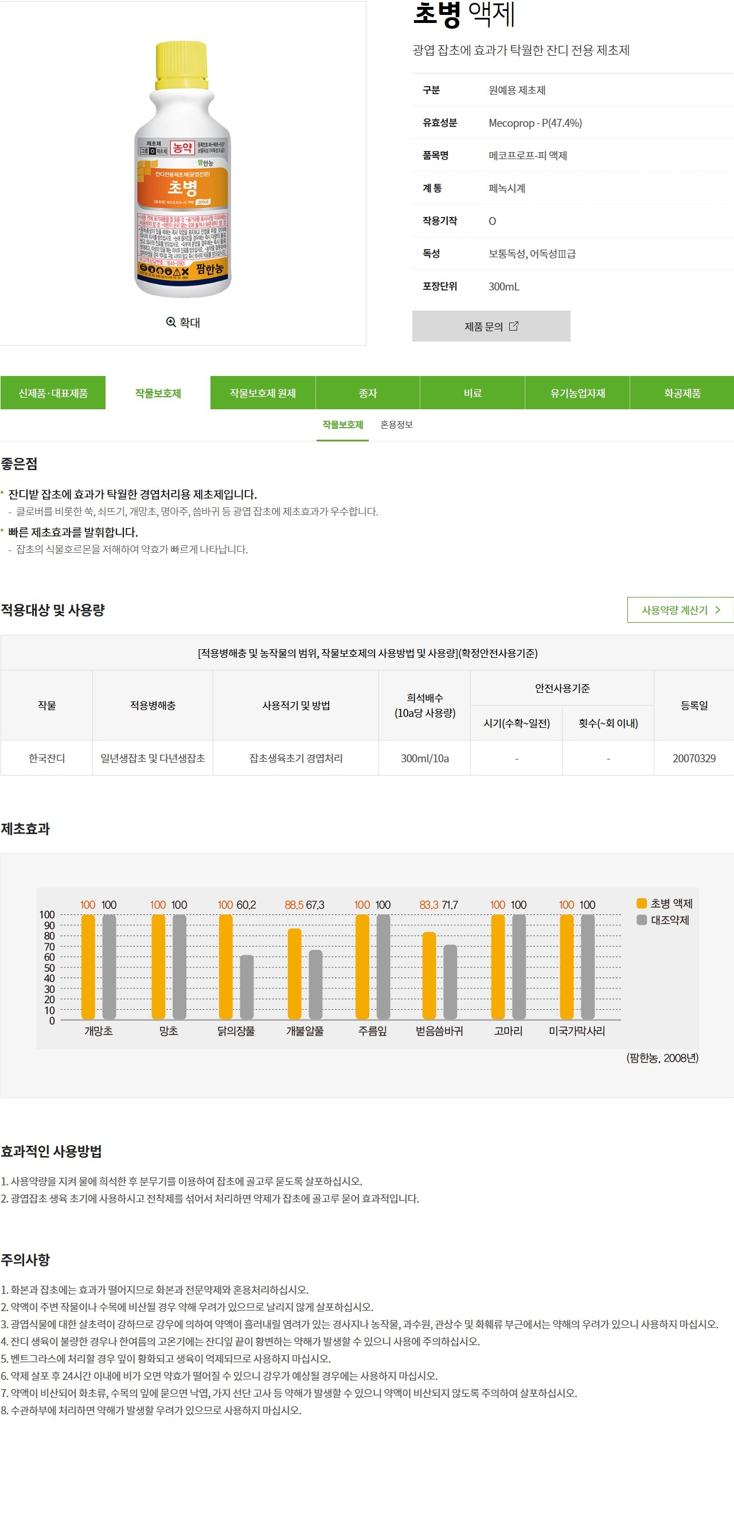734x1520 pixels.
Task: Click the 확대 enlarge link
Action: click(183, 321)
